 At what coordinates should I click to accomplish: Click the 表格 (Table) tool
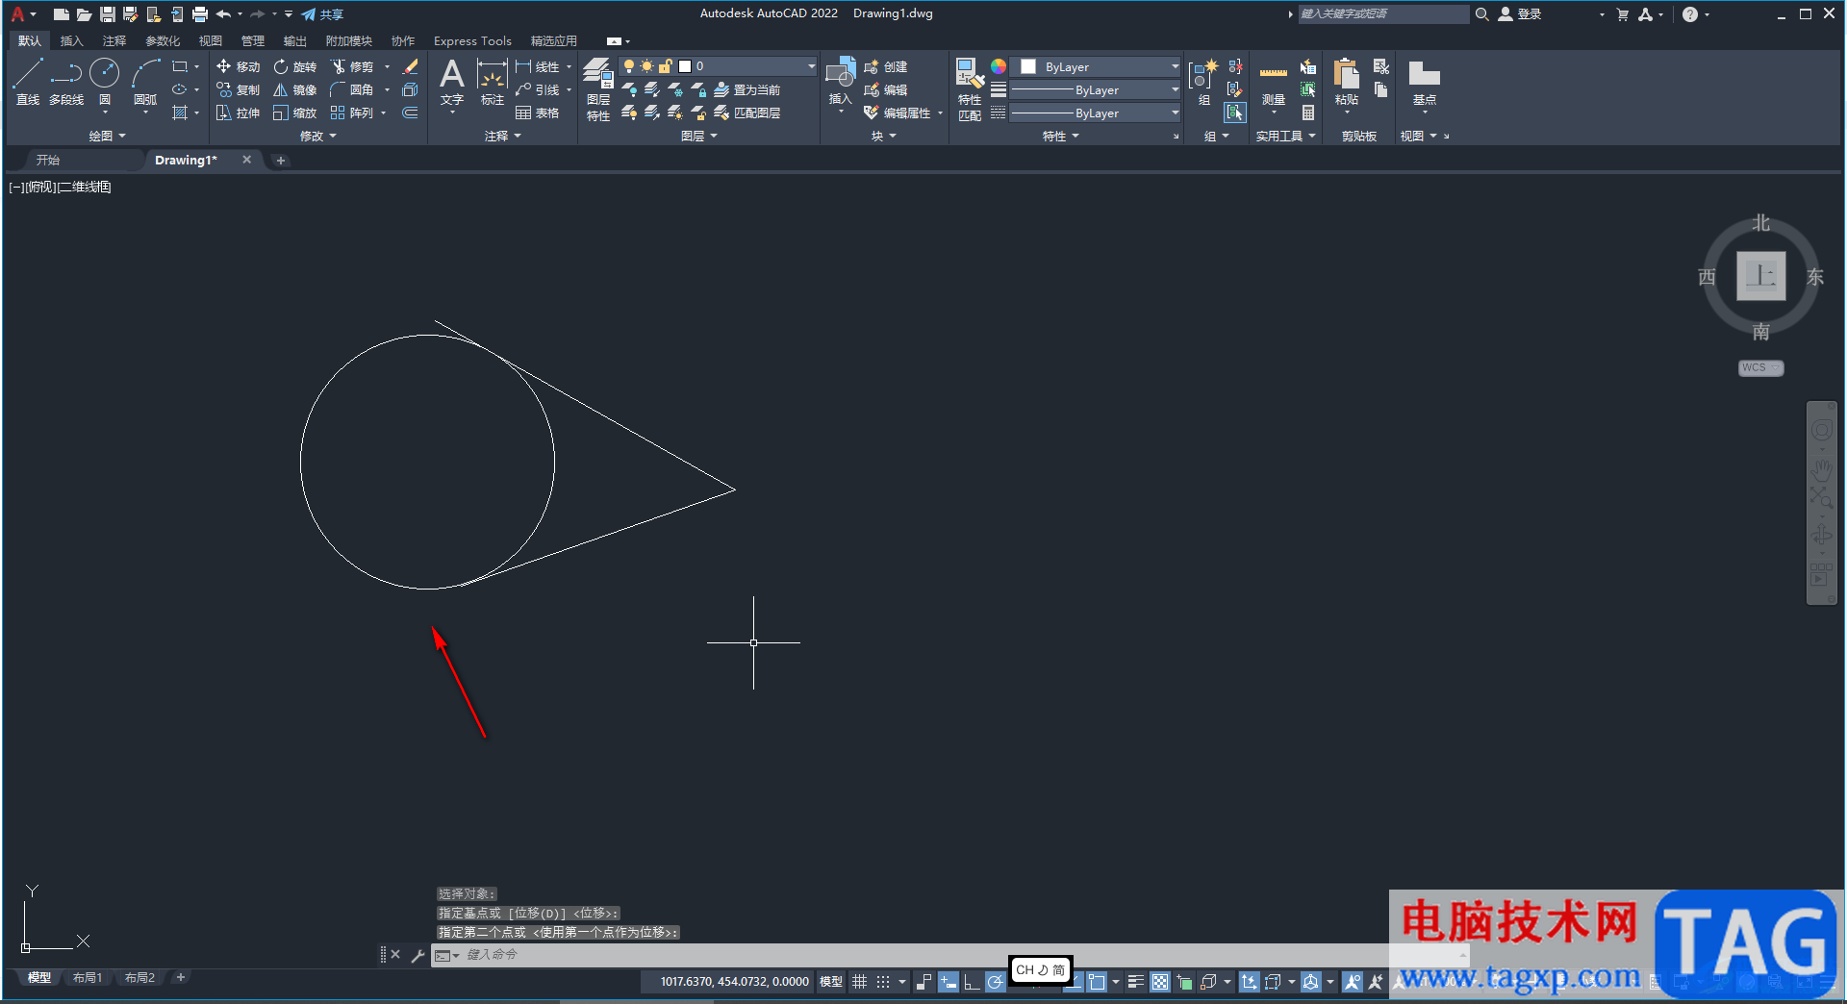click(x=537, y=113)
